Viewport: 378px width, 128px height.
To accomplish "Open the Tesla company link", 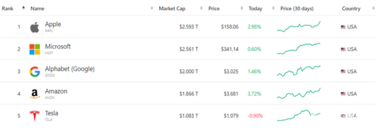I will pos(52,113).
